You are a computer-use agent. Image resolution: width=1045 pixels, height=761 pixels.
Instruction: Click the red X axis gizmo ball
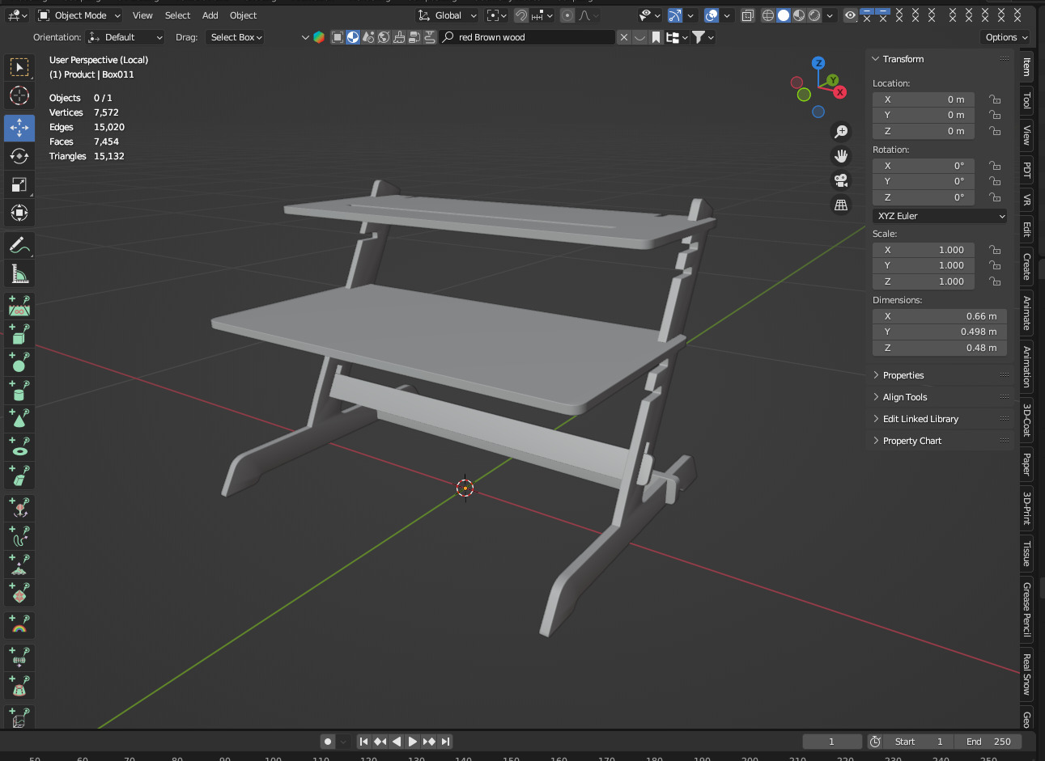[840, 92]
